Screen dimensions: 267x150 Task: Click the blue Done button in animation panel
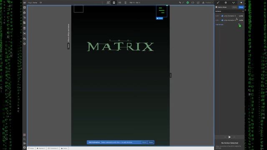click(241, 7)
